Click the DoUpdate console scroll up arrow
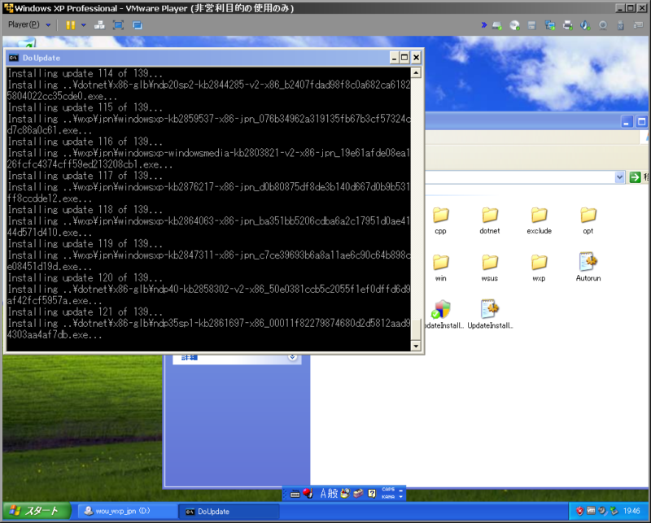This screenshot has width=651, height=523. (x=416, y=73)
